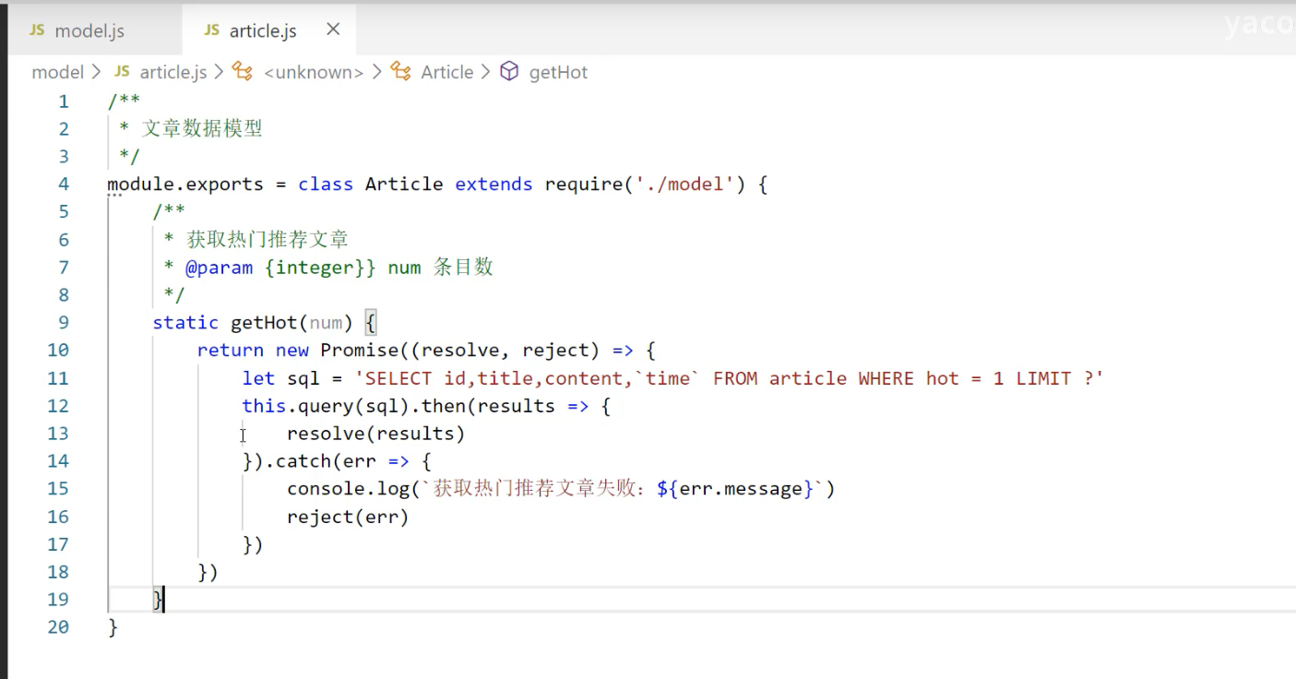Click the static keyword on line 9
Image resolution: width=1296 pixels, height=679 pixels.
(185, 323)
